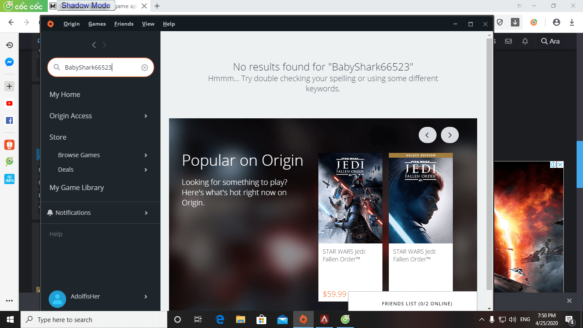Expand the AdolfisHer account menu chevron
Image resolution: width=583 pixels, height=328 pixels.
coord(146,296)
